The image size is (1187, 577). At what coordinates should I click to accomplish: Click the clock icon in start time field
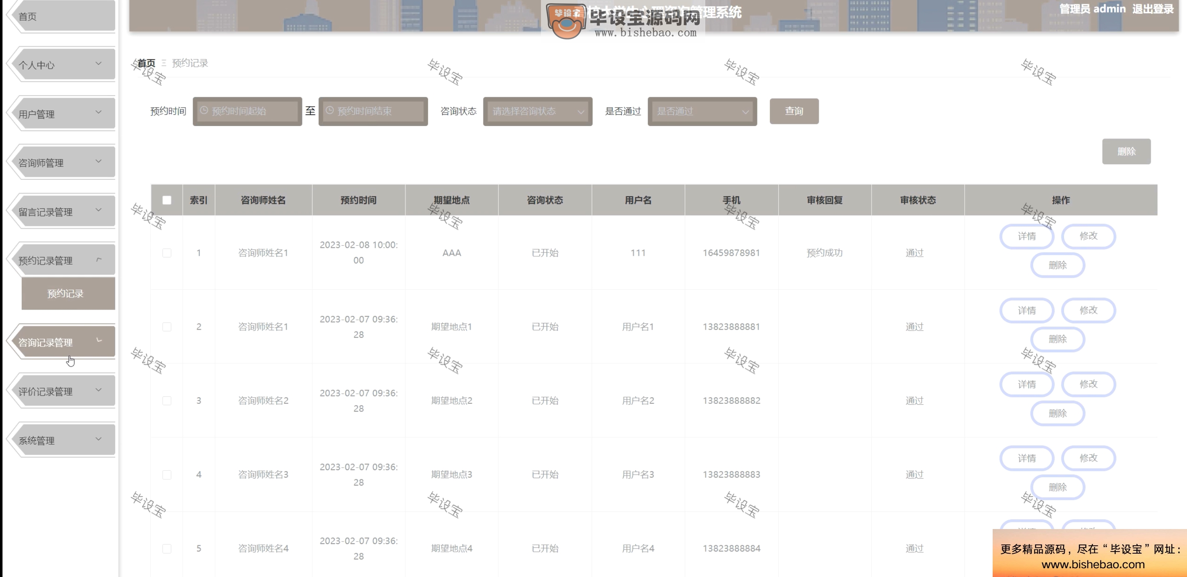click(x=204, y=111)
